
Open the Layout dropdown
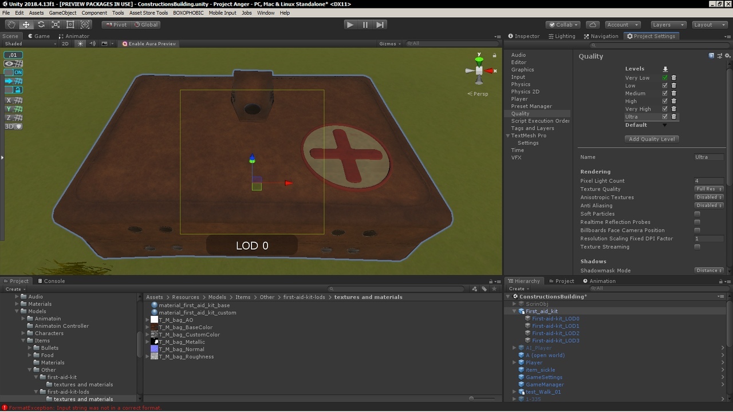click(710, 25)
